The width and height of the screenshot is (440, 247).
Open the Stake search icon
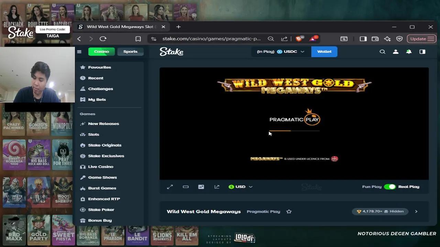click(382, 51)
